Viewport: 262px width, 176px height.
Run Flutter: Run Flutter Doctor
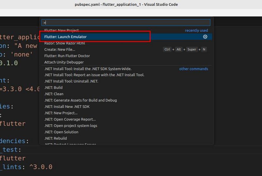pos(126,56)
